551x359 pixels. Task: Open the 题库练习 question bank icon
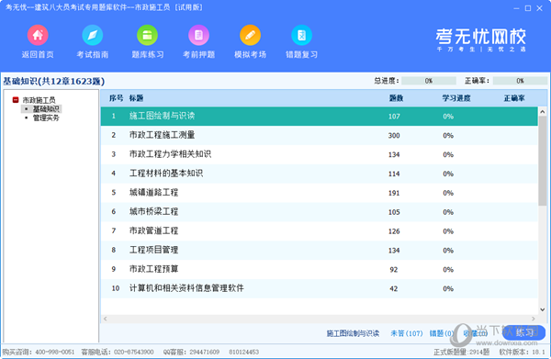[x=147, y=36]
